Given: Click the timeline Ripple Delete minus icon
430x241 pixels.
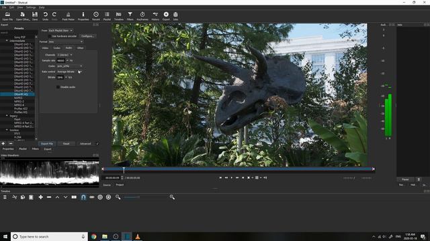Looking at the screenshot, I should pyautogui.click(x=49, y=197).
